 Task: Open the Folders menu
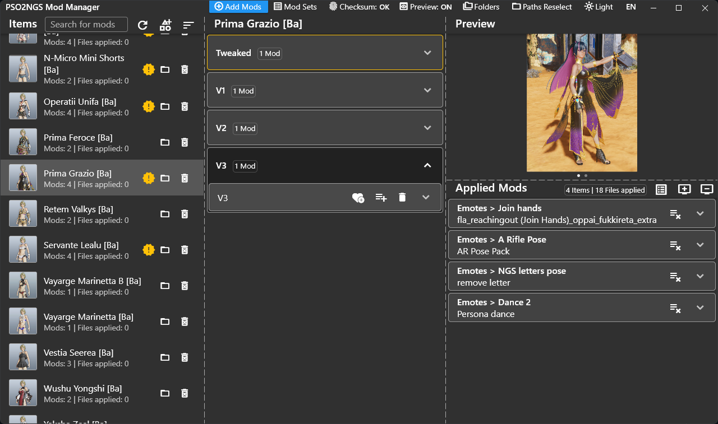481,7
